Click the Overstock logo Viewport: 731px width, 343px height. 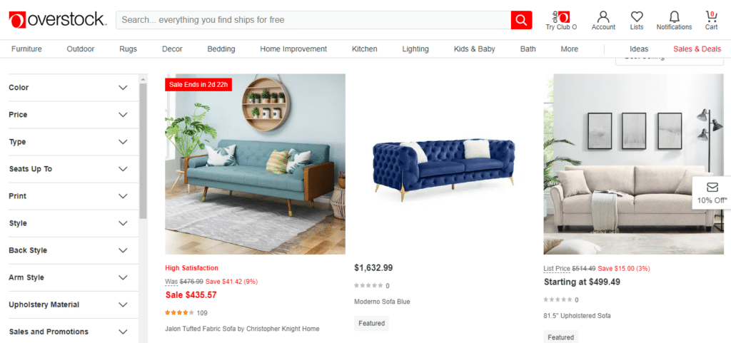tap(58, 20)
